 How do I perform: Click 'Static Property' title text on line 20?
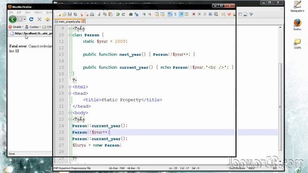pyautogui.click(x=121, y=100)
